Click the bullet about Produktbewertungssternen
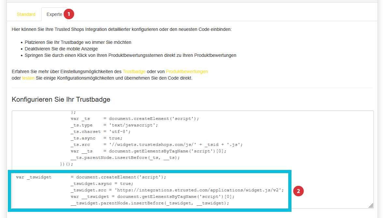This screenshot has width=383, height=218. point(130,55)
